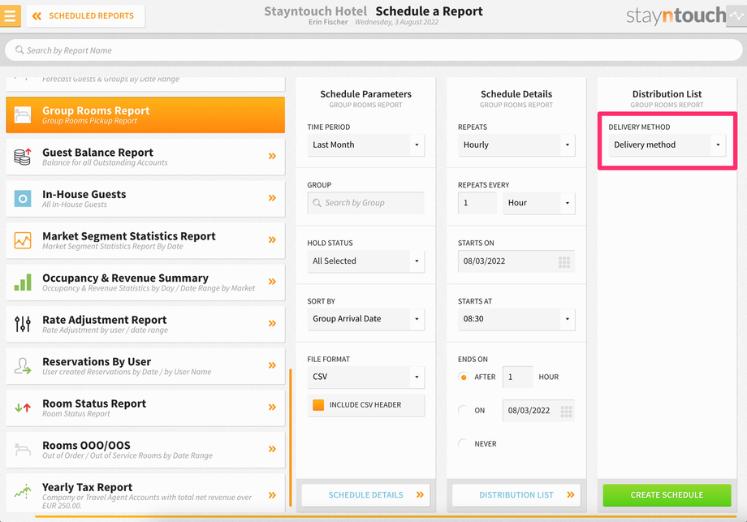
Task: Open the In-House Guests report
Action: tap(145, 199)
